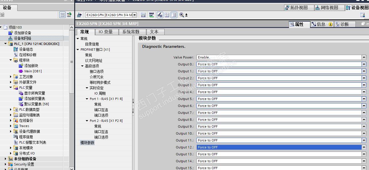369x170 pixels.
Task: Collapse the PROFINET接口 [X1] section
Action: [78, 50]
